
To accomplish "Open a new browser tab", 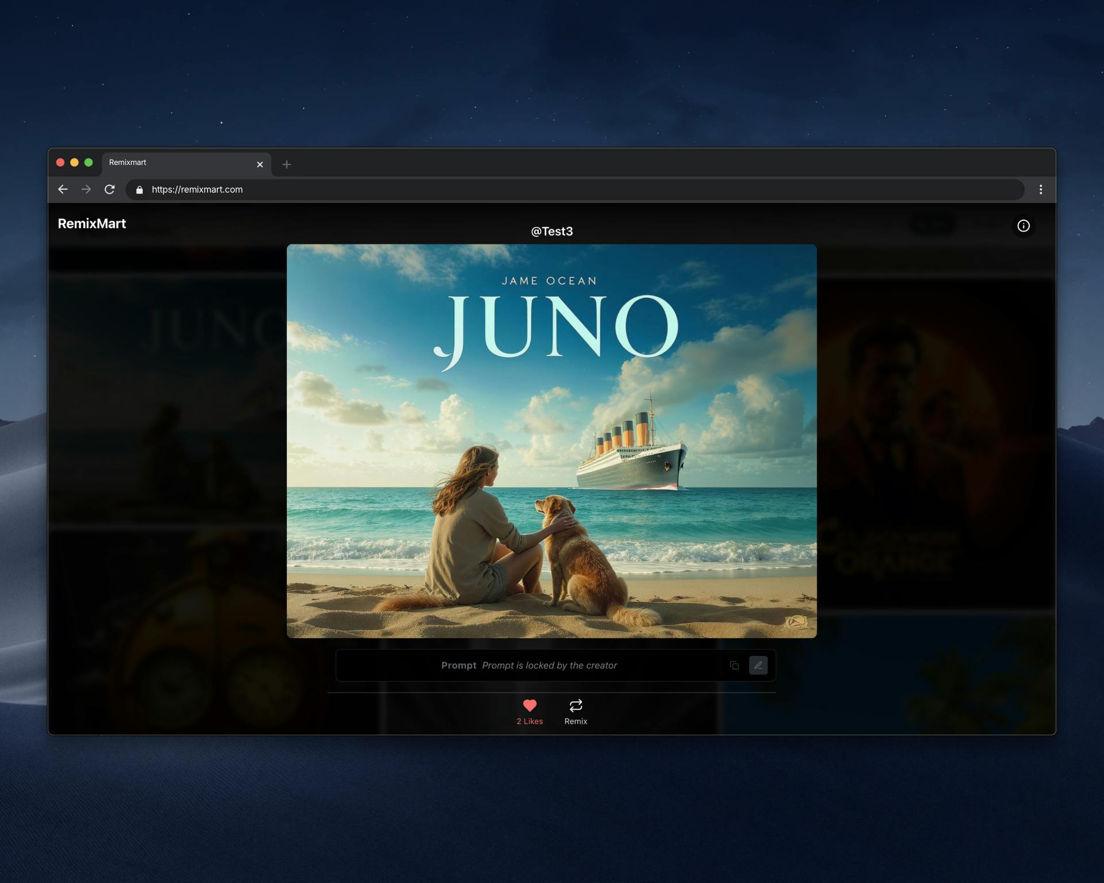I will [286, 164].
